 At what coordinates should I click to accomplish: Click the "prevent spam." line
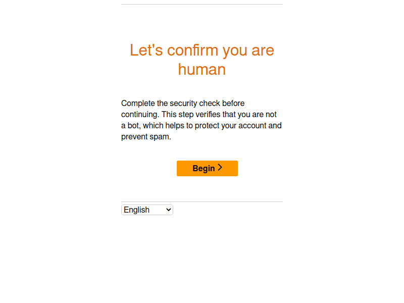pyautogui.click(x=146, y=136)
